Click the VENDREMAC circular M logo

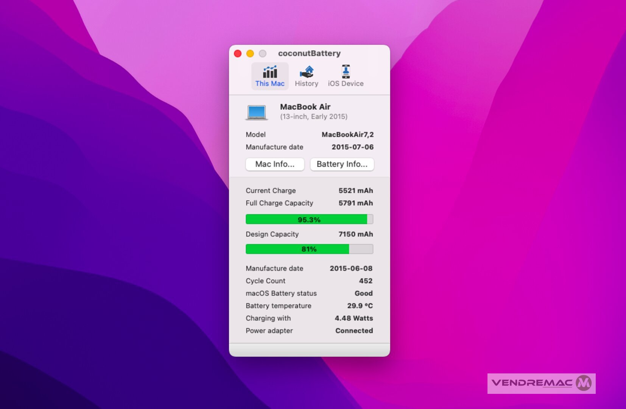click(x=584, y=383)
